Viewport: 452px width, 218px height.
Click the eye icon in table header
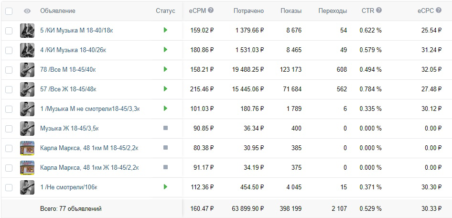(x=27, y=11)
